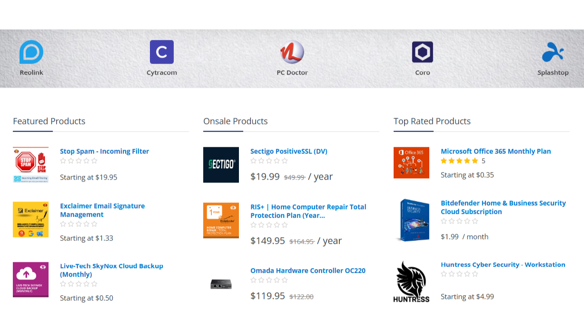Open Microsoft Office 365 Monthly Plan link
Image resolution: width=584 pixels, height=328 pixels.
pos(495,151)
